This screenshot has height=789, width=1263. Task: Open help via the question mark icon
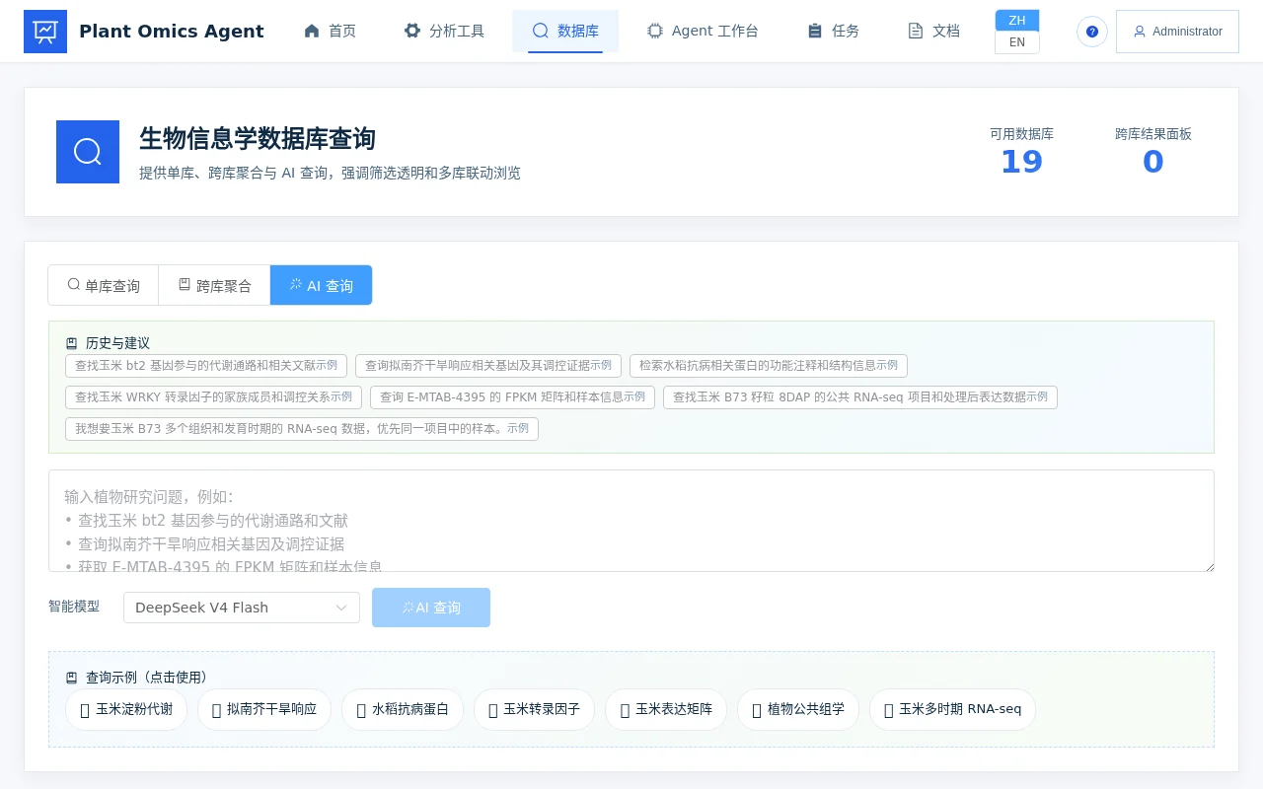[1092, 32]
